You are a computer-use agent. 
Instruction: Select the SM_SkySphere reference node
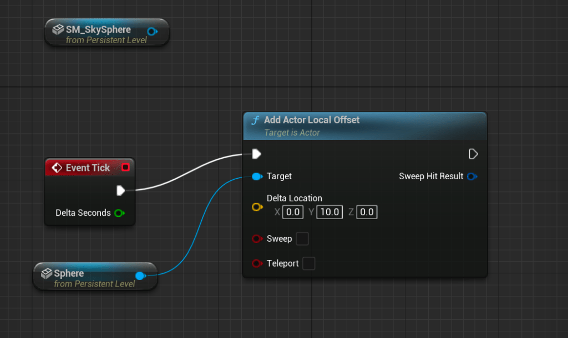99,30
